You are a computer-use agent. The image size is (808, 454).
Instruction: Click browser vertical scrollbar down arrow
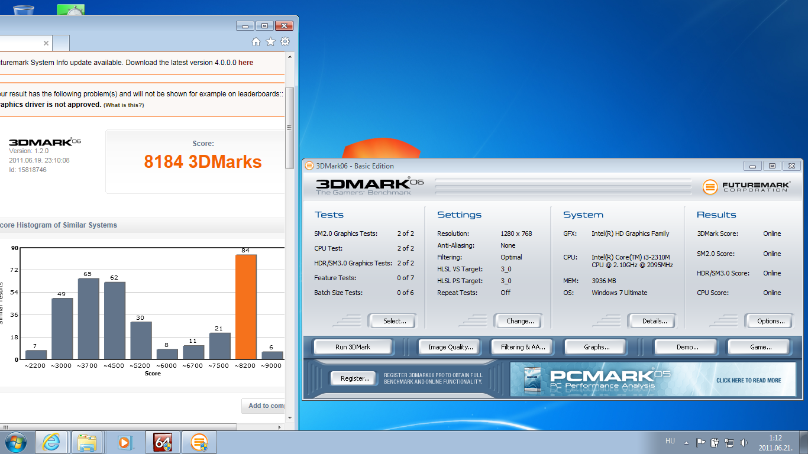(x=290, y=417)
